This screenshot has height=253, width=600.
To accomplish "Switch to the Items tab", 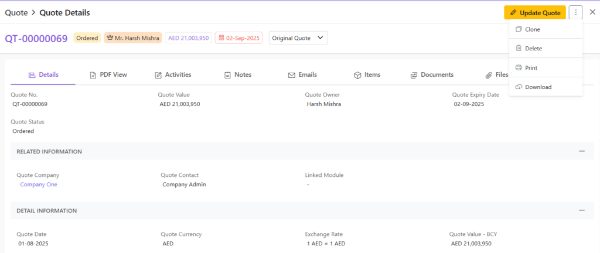I will click(x=367, y=75).
